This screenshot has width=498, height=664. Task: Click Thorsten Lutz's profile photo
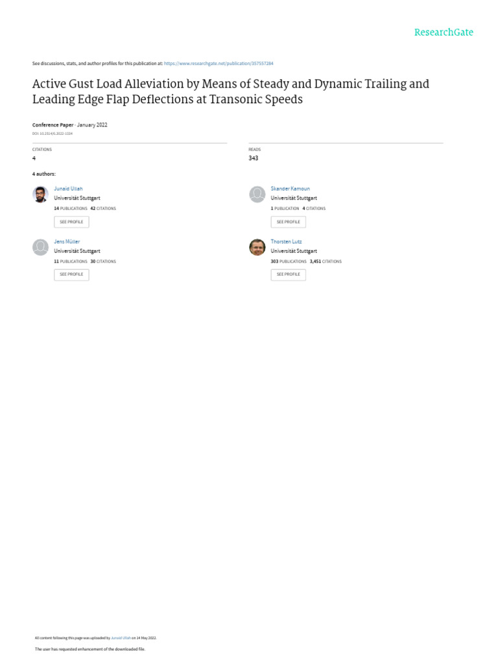coord(257,247)
